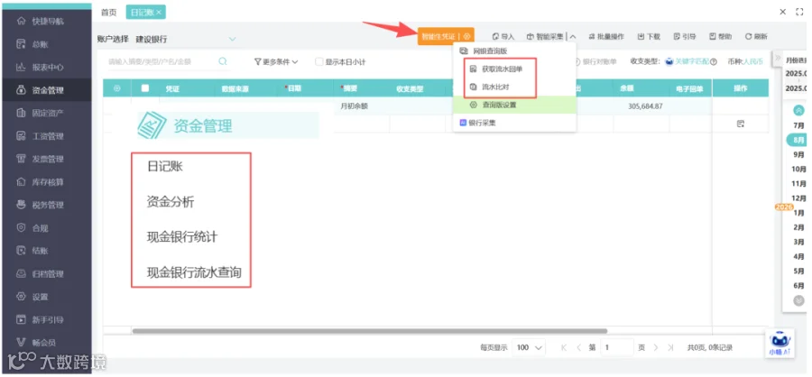Go to 报表中心
The width and height of the screenshot is (812, 377).
click(x=40, y=68)
